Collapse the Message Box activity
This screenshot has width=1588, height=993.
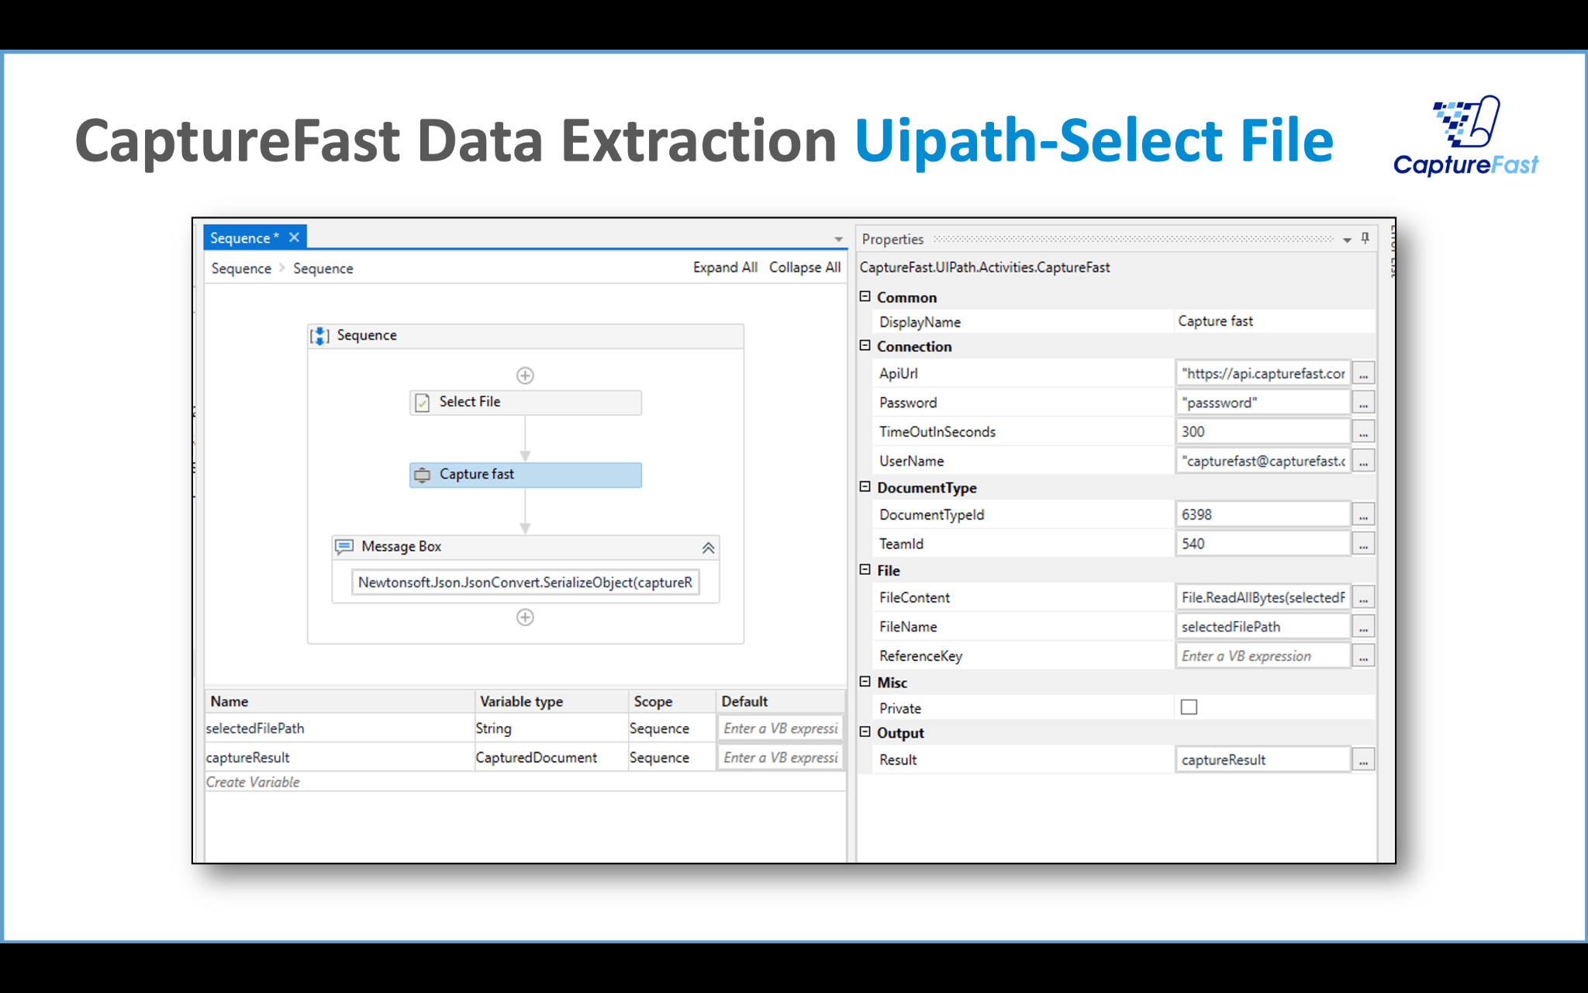point(708,548)
